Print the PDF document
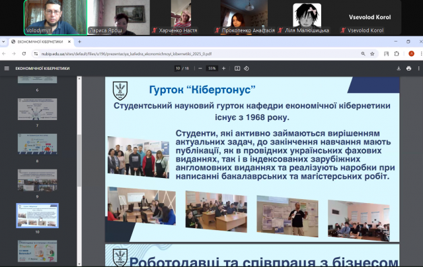 (408, 68)
